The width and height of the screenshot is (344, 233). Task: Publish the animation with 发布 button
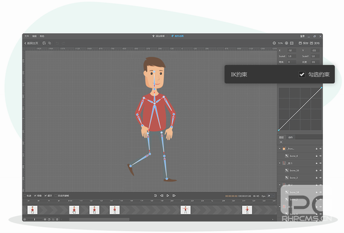[314, 43]
